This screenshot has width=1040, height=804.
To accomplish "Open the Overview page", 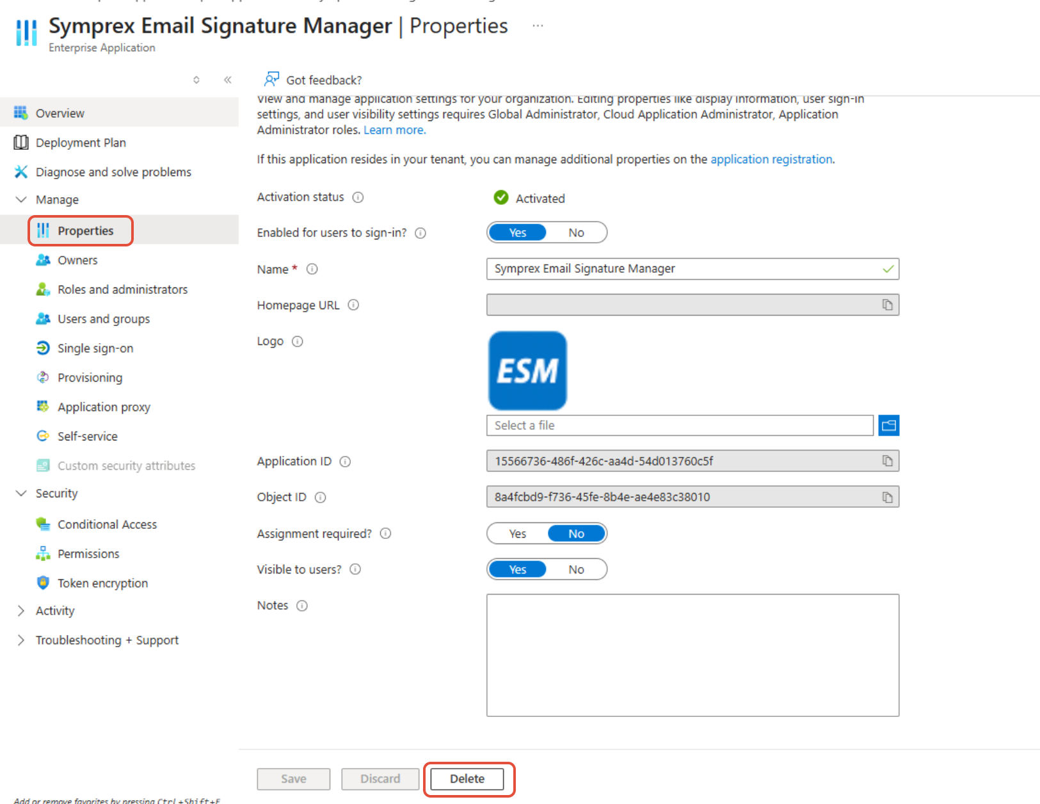I will click(119, 113).
